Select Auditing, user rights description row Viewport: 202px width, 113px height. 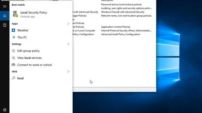[x=127, y=8]
